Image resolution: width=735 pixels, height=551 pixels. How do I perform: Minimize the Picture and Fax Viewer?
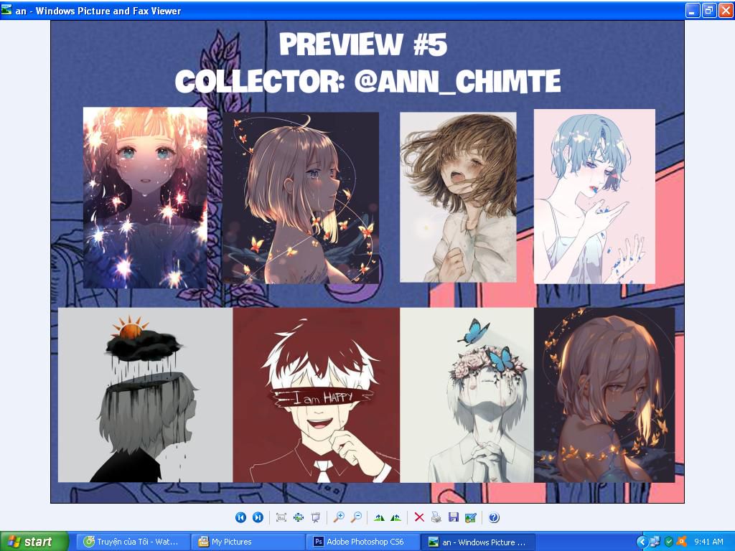pyautogui.click(x=693, y=10)
